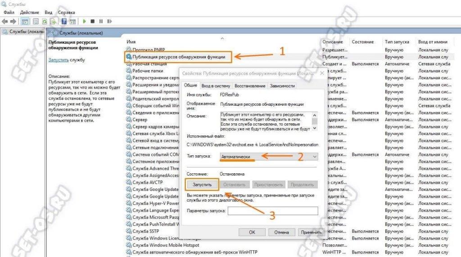461x257 pixels.
Task: Open the Действие menu
Action: tap(29, 12)
